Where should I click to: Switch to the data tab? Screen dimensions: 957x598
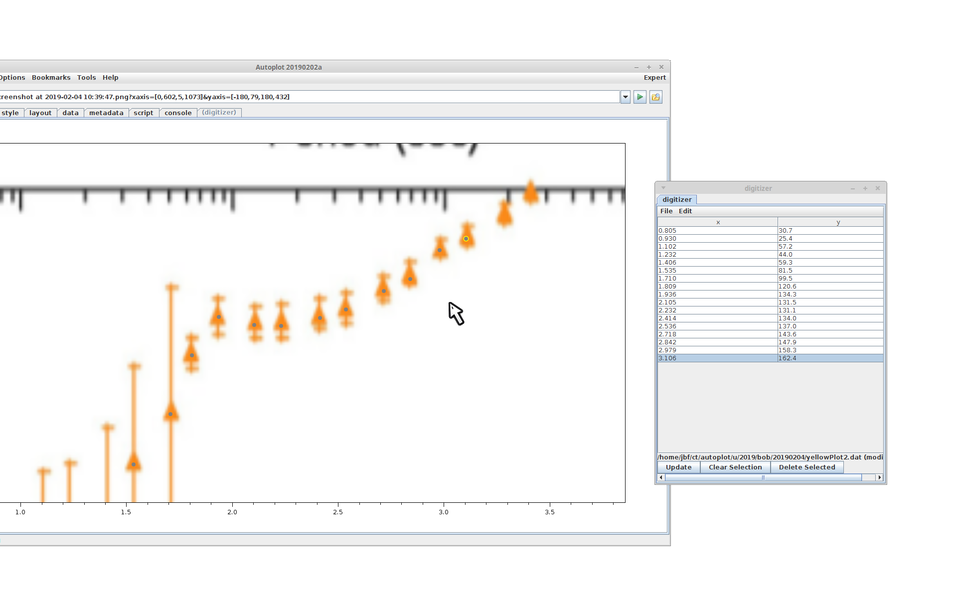pyautogui.click(x=70, y=113)
